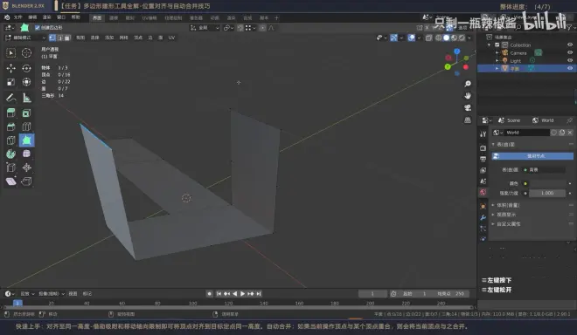Expand the Camera item in outliner
This screenshot has width=577, height=335.
pyautogui.click(x=497, y=53)
